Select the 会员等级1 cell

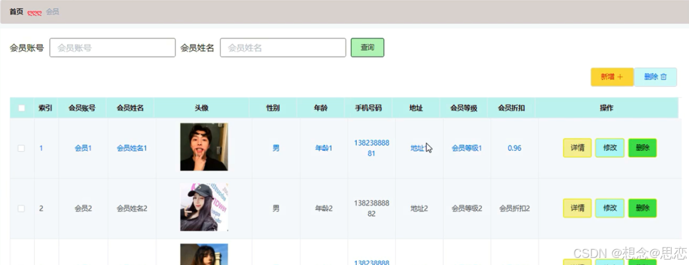(x=467, y=148)
